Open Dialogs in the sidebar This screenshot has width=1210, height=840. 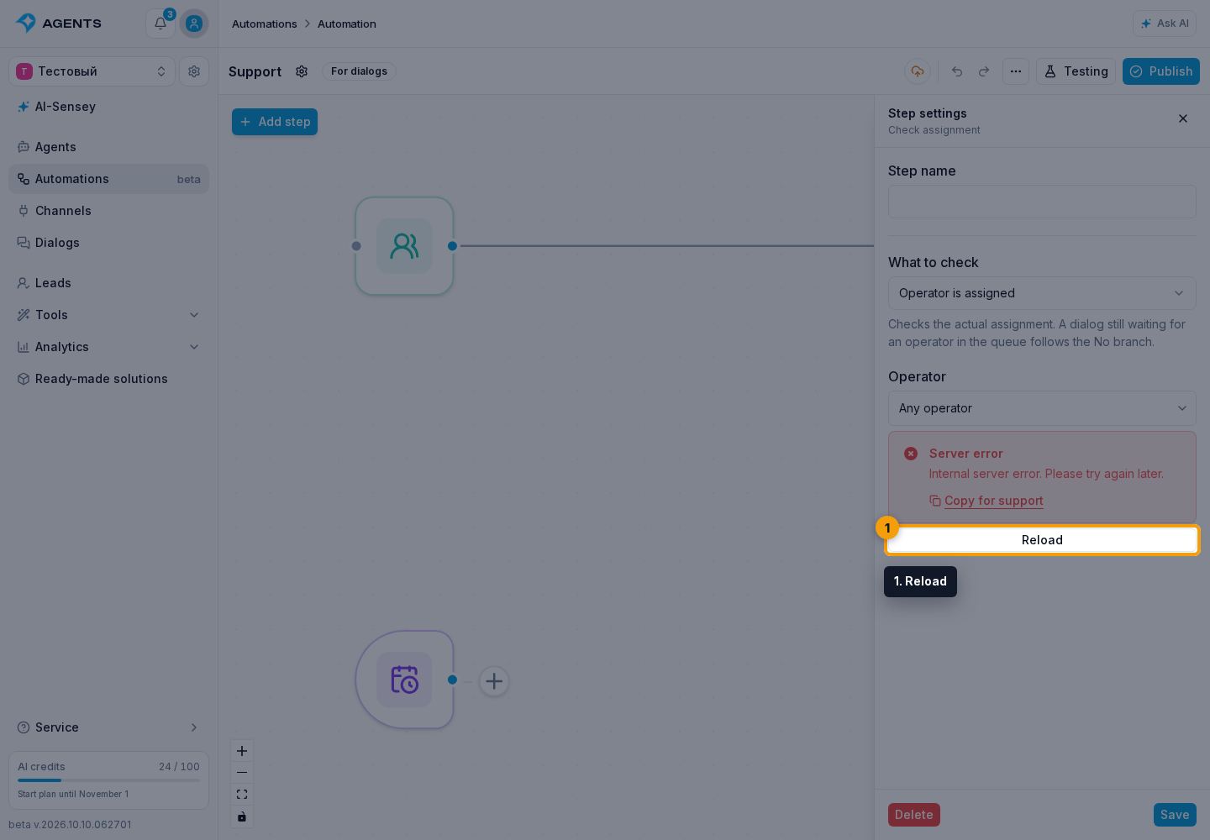pos(108,243)
